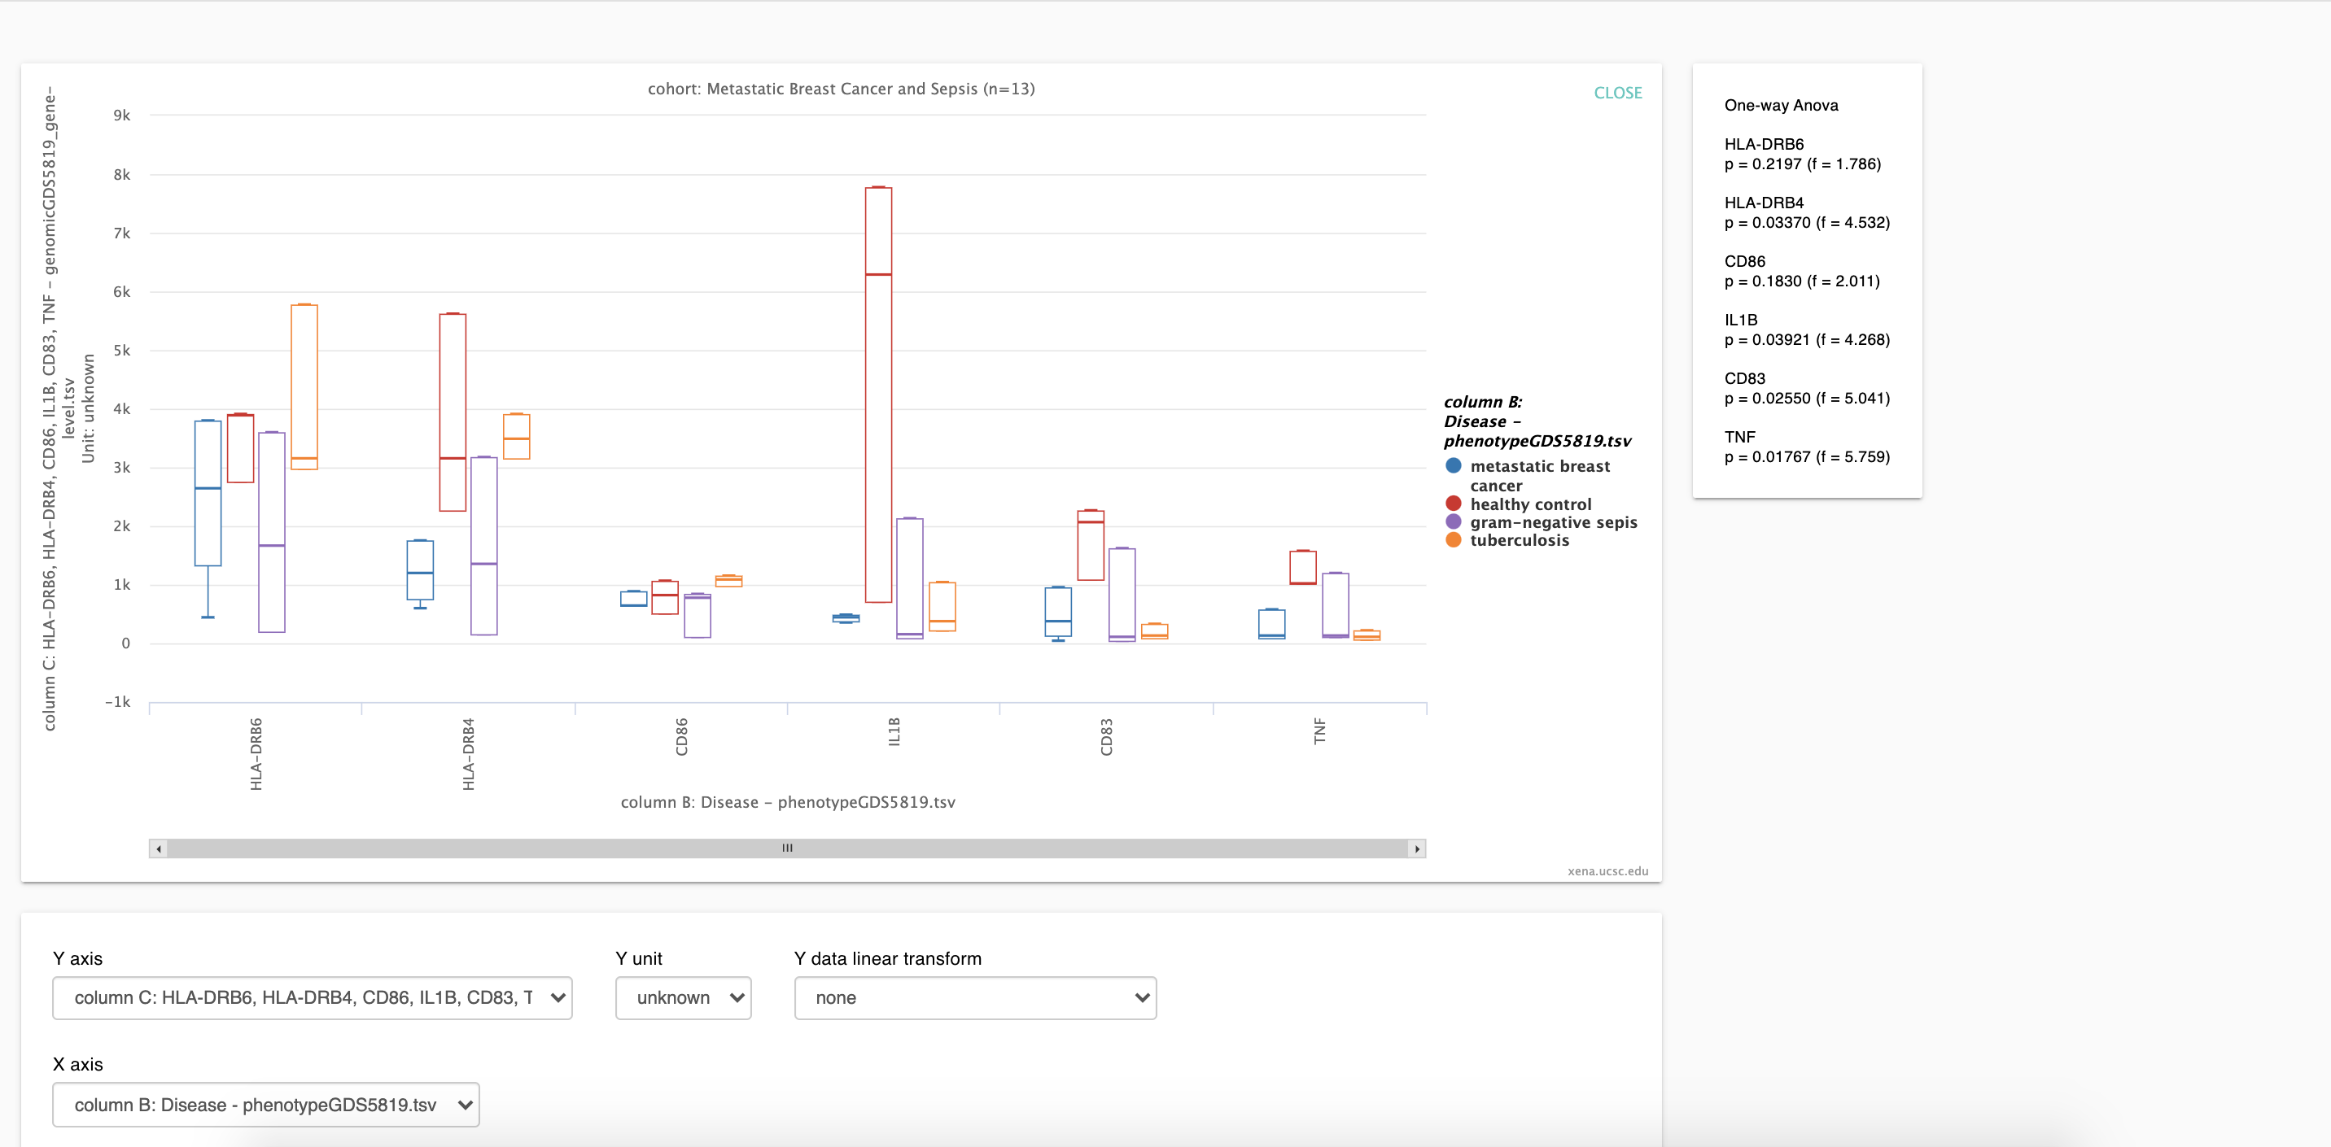Screen dimensions: 2331x1147
Task: Click the purple sepsis IL1B box
Action: tap(909, 578)
